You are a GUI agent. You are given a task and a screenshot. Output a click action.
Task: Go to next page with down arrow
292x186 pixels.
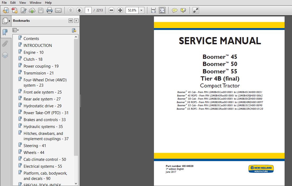click(79, 10)
